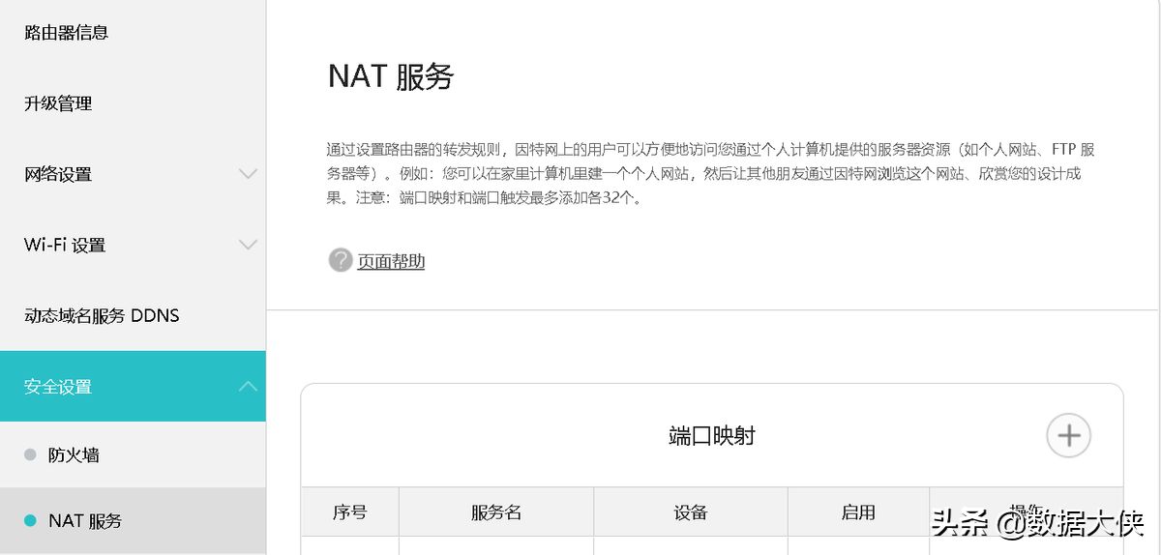1161x555 pixels.
Task: Collapse 安全设置 with the up chevron
Action: point(248,387)
